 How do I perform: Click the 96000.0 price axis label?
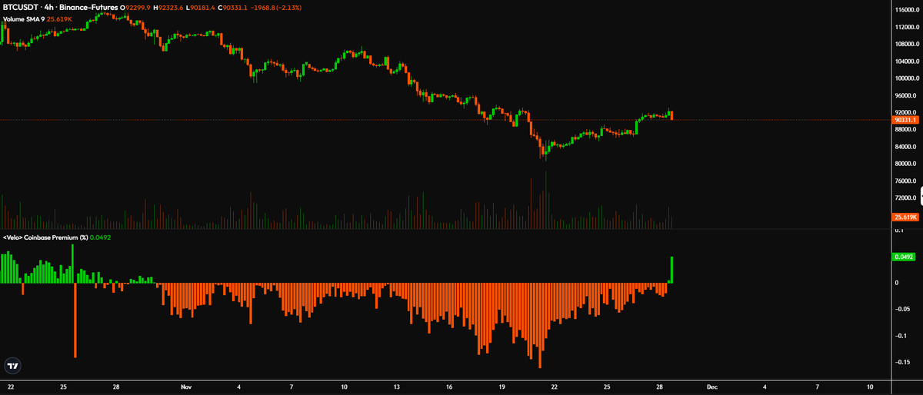[x=905, y=96]
